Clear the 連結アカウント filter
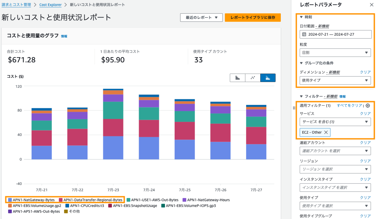 365,143
